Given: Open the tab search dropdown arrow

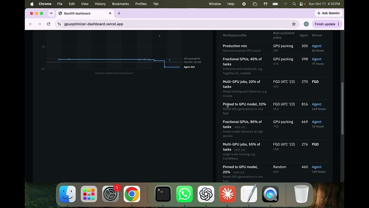Looking at the screenshot, I should pos(51,13).
